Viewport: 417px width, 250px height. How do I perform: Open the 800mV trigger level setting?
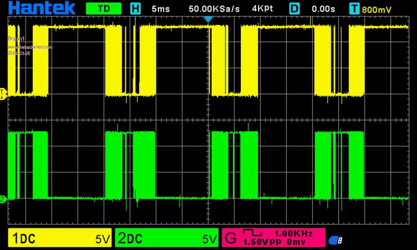tap(376, 9)
